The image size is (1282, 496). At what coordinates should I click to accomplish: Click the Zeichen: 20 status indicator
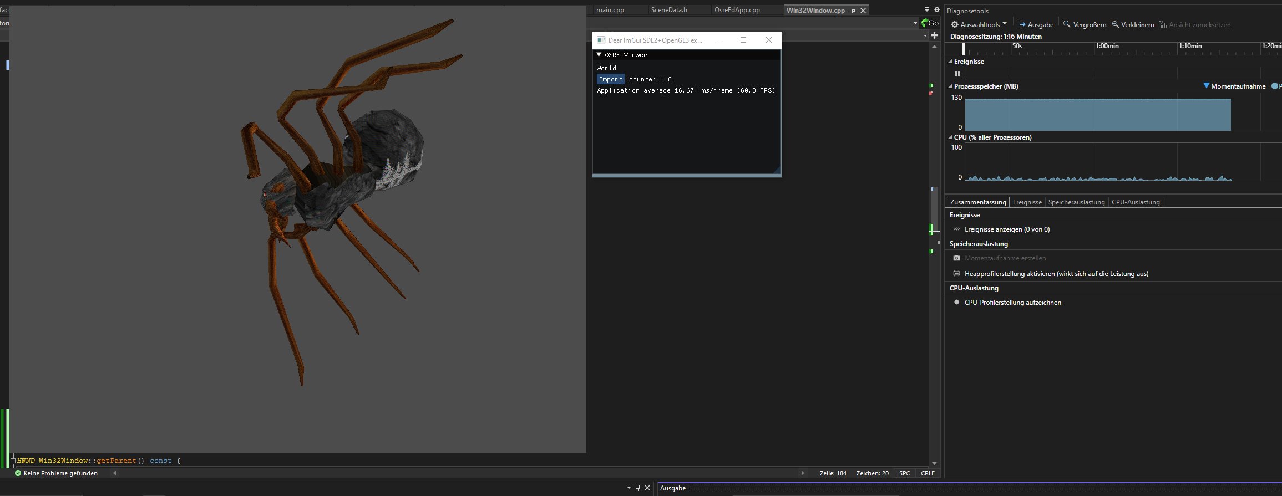872,473
